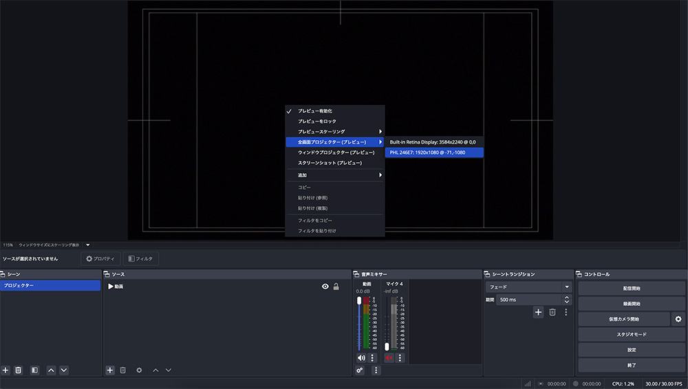Click the trash icon in the シーン panel
Image resolution: width=688 pixels, height=389 pixels.
tap(19, 370)
